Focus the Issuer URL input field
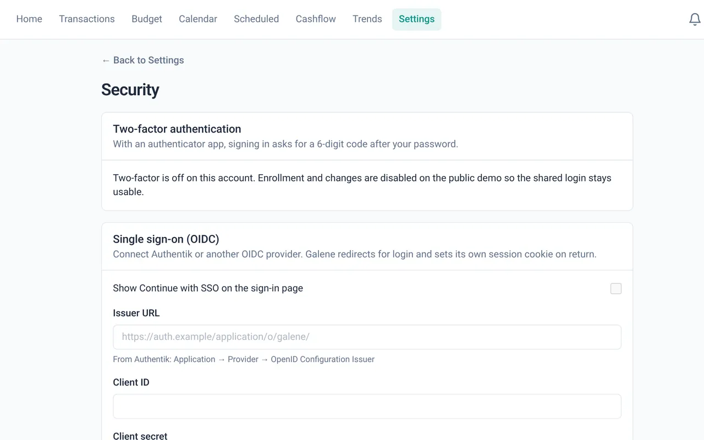The height and width of the screenshot is (440, 704). [367, 337]
